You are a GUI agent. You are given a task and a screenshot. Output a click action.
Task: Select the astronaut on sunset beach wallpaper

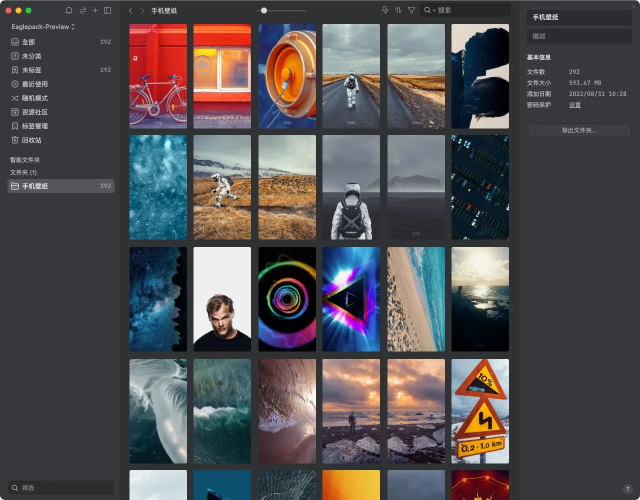351,411
